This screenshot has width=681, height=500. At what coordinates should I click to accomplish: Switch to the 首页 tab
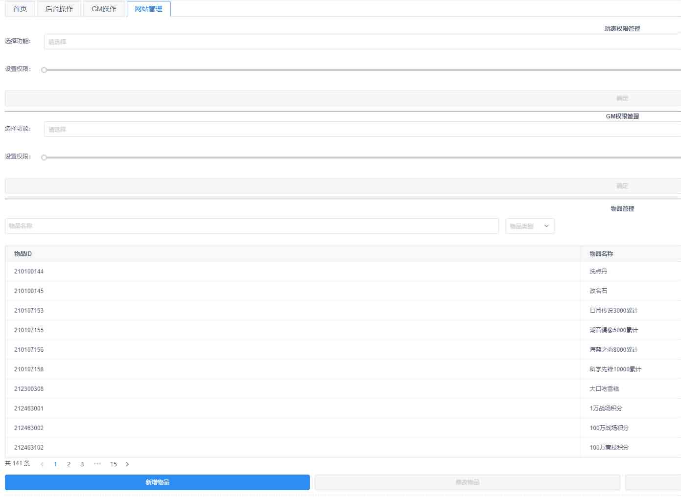coord(20,9)
